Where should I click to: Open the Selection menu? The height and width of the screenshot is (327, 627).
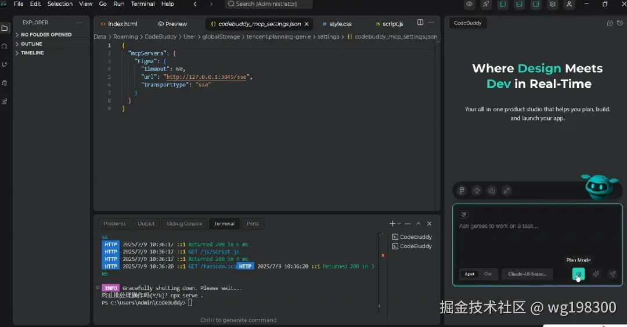coord(60,4)
